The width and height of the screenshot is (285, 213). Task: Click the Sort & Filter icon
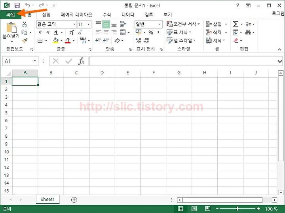[248, 24]
